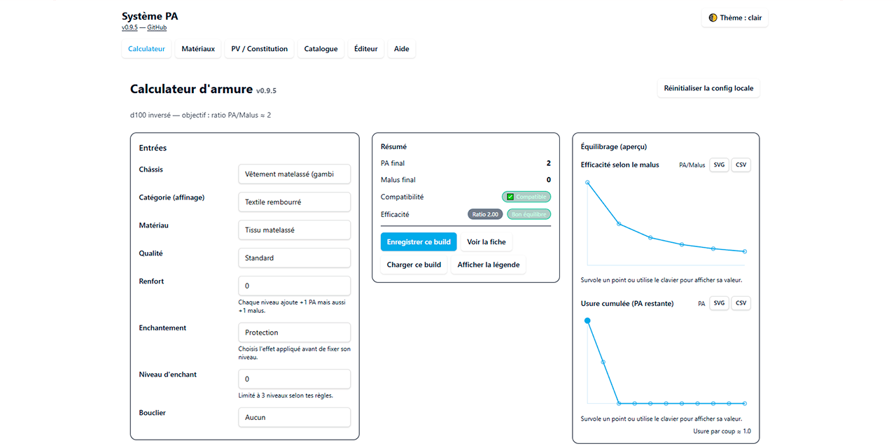Export efficacité chart as CSV

click(741, 165)
